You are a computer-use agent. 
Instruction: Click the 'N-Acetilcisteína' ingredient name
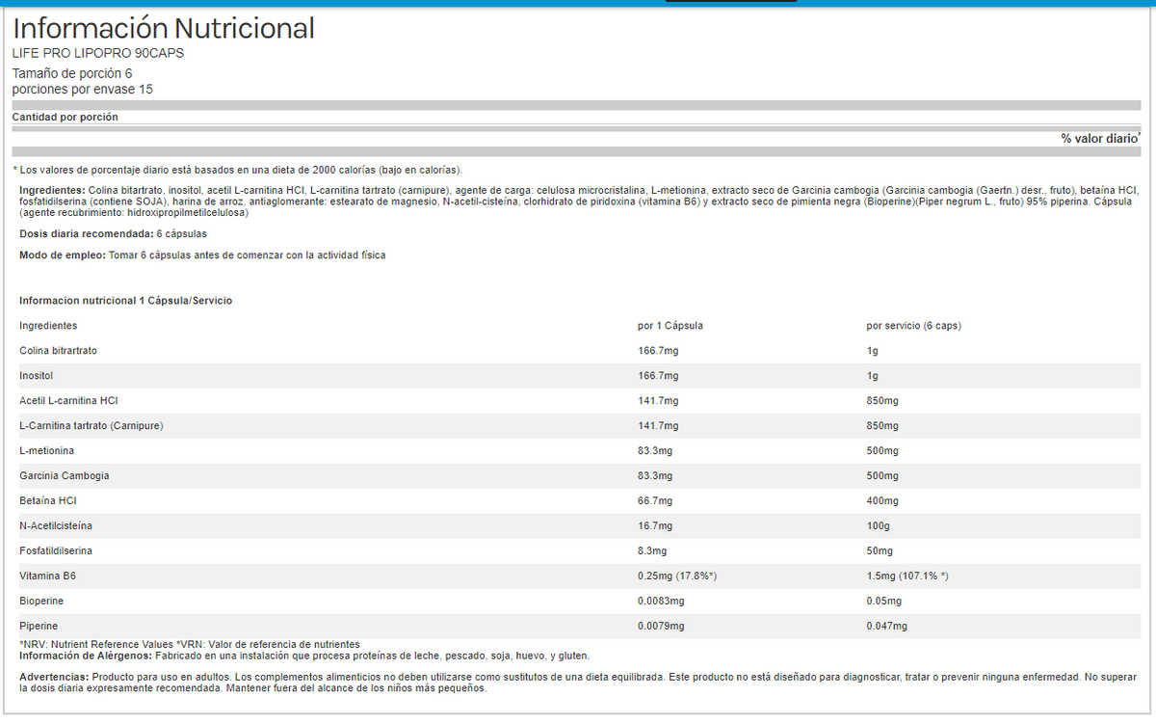pyautogui.click(x=56, y=526)
